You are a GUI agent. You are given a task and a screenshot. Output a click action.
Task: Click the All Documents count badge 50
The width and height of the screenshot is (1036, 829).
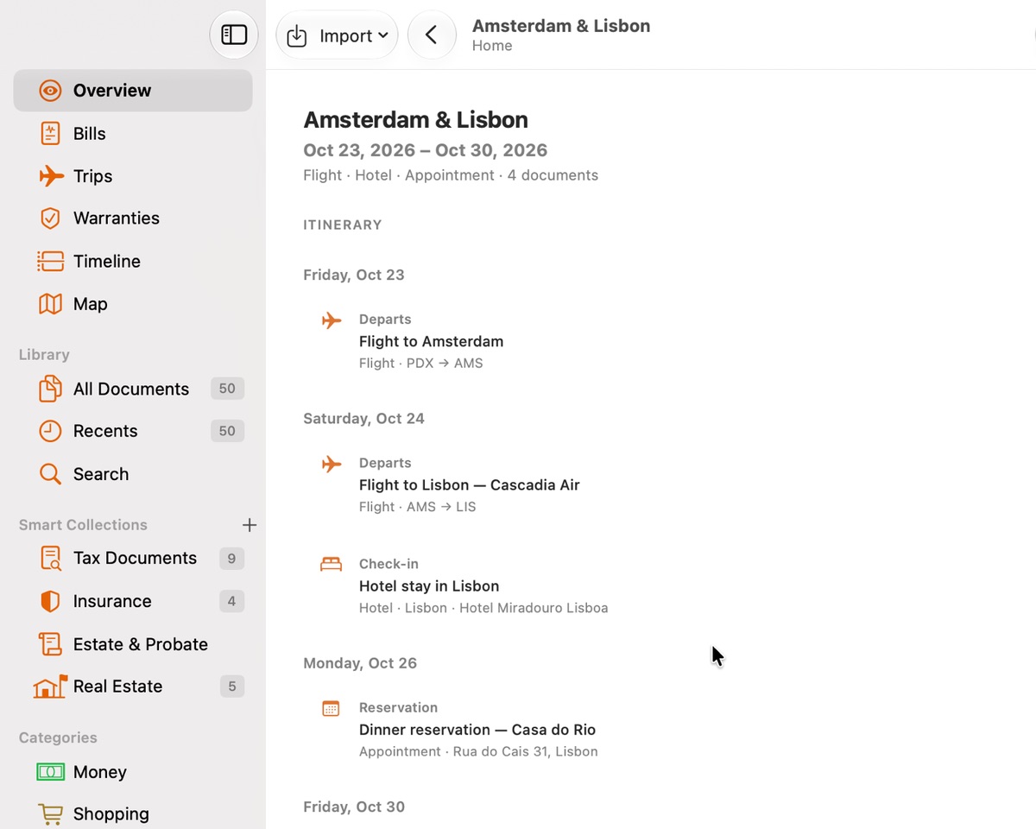pos(227,389)
